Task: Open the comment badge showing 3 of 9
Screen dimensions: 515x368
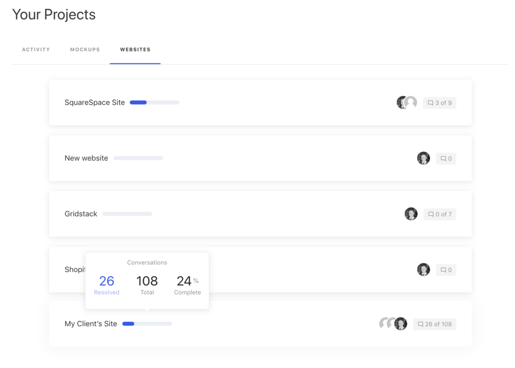Action: point(439,102)
